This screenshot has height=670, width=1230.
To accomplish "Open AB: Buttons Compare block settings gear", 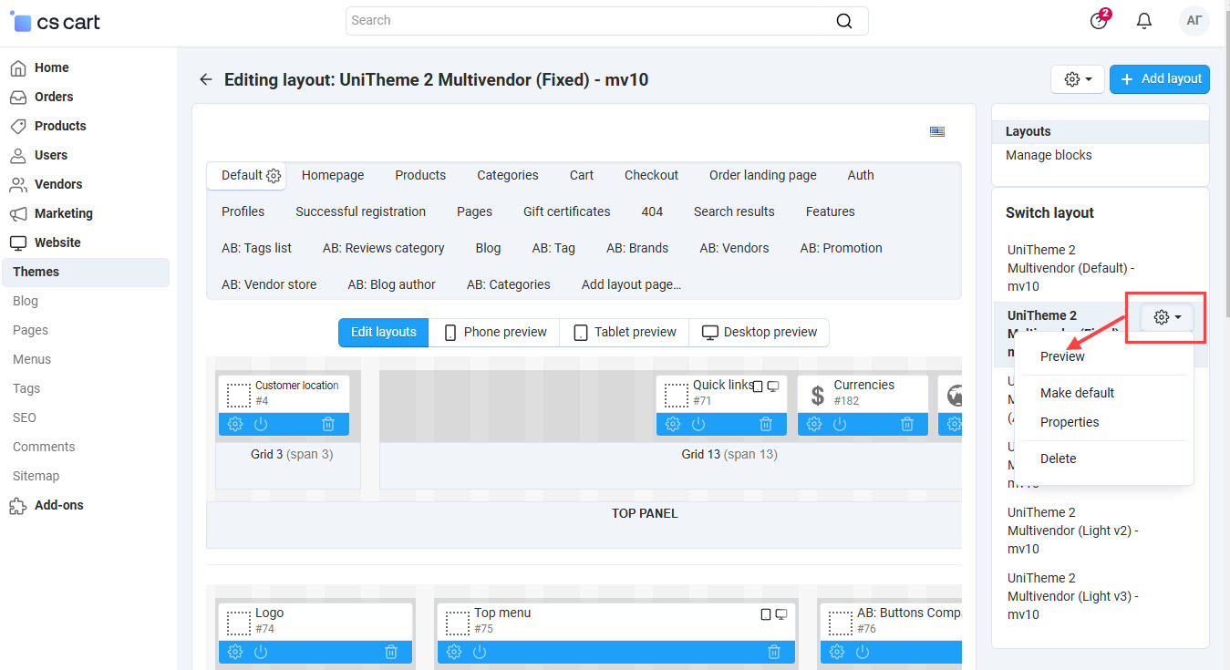I will coord(837,652).
